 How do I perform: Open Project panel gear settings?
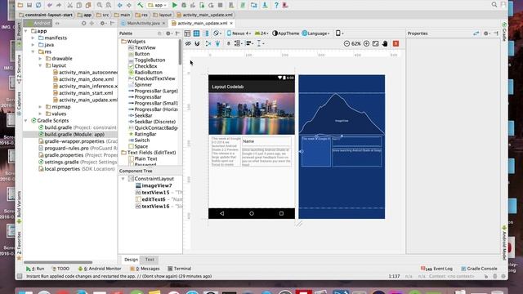click(103, 24)
